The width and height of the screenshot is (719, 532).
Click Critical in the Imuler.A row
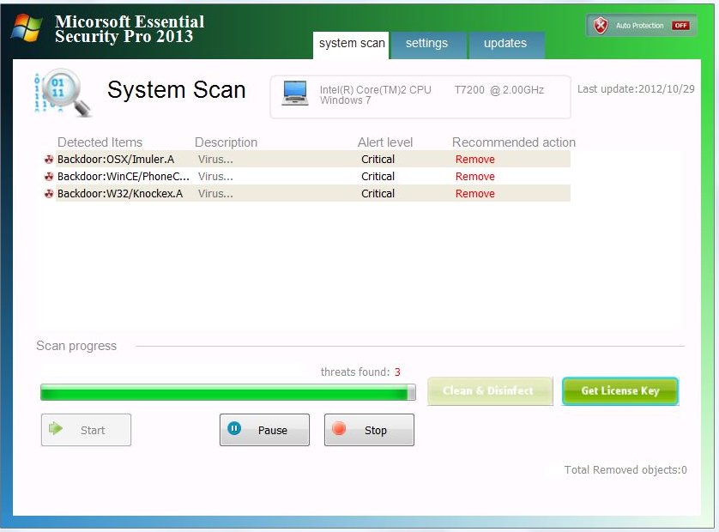(378, 159)
